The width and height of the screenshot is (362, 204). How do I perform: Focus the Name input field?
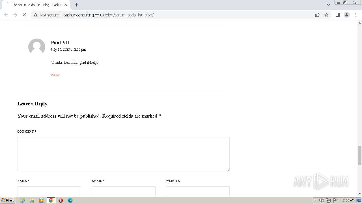[x=49, y=191]
